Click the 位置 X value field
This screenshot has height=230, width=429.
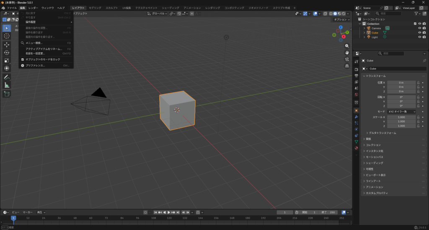click(x=401, y=83)
